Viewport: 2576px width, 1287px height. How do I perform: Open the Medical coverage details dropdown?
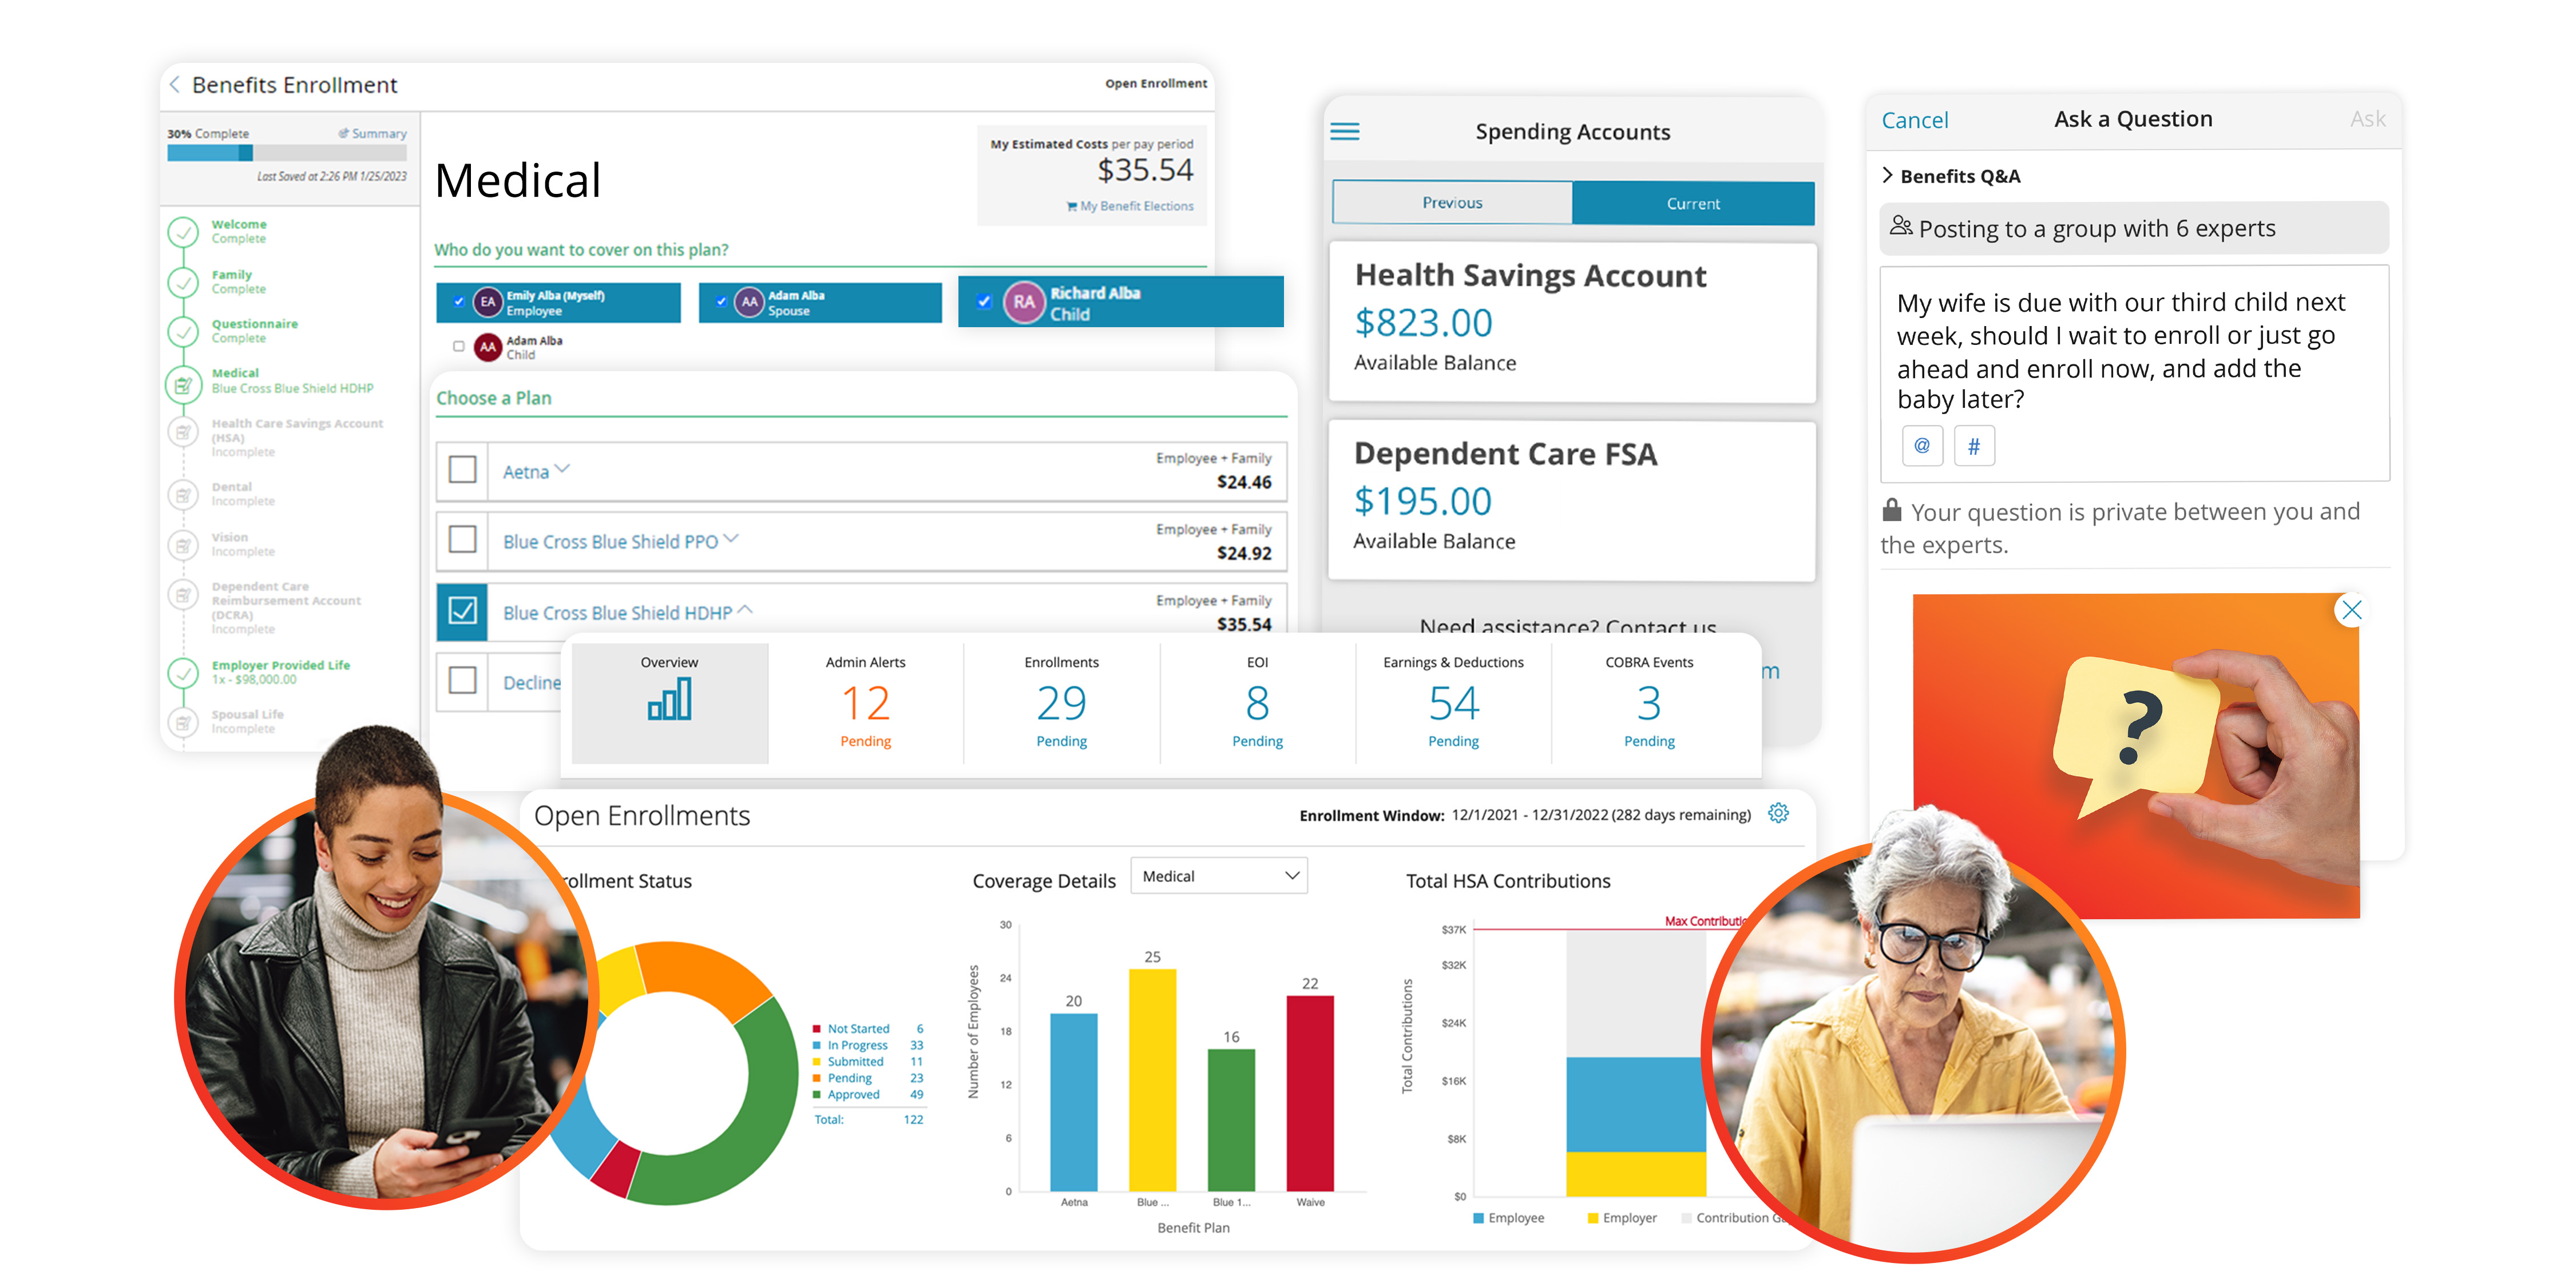[1218, 876]
